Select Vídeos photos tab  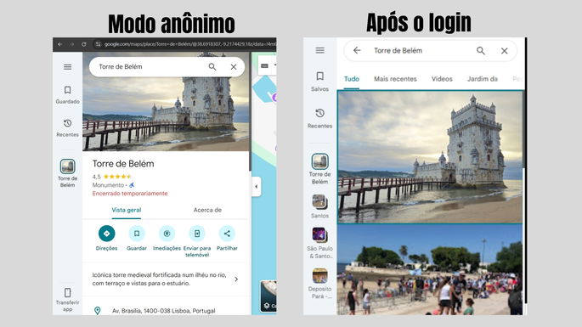(442, 79)
